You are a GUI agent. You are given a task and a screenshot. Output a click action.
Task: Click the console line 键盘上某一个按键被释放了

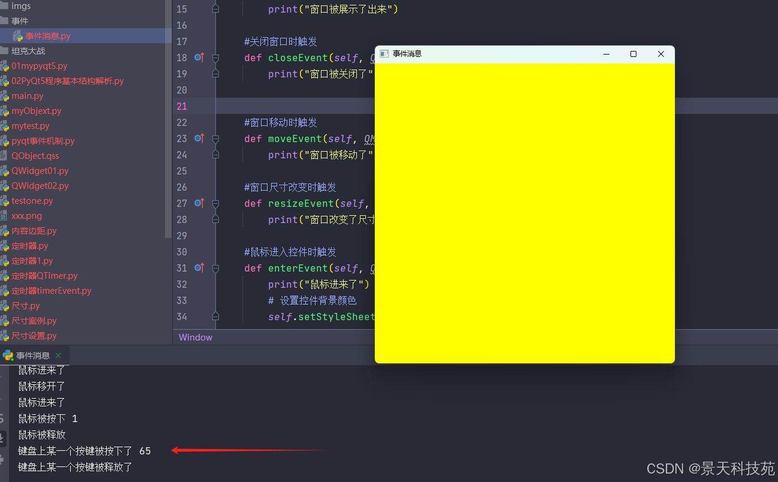coord(75,467)
